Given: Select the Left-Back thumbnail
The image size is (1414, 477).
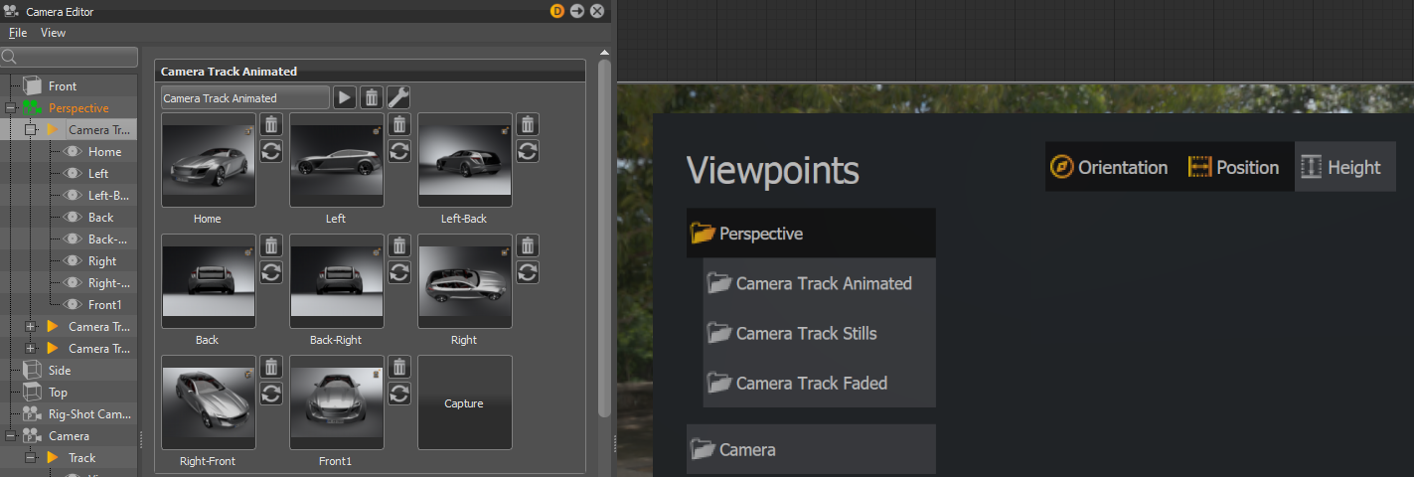Looking at the screenshot, I should (464, 160).
